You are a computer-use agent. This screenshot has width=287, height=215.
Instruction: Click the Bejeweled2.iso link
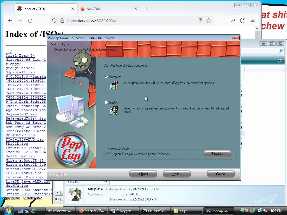point(21,114)
